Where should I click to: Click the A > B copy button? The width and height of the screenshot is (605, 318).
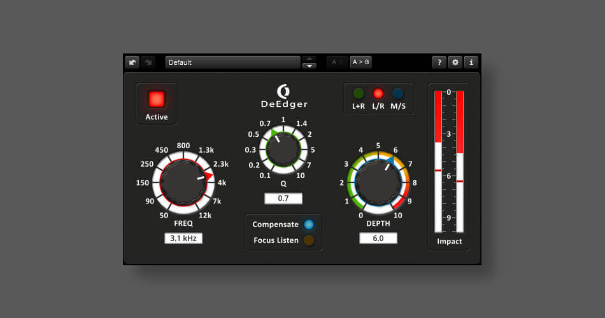pos(361,62)
